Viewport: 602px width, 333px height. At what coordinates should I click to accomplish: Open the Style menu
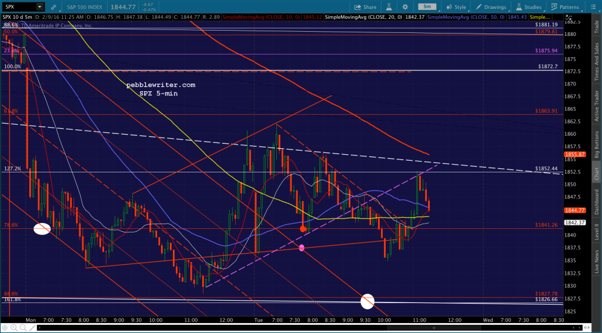click(x=456, y=7)
